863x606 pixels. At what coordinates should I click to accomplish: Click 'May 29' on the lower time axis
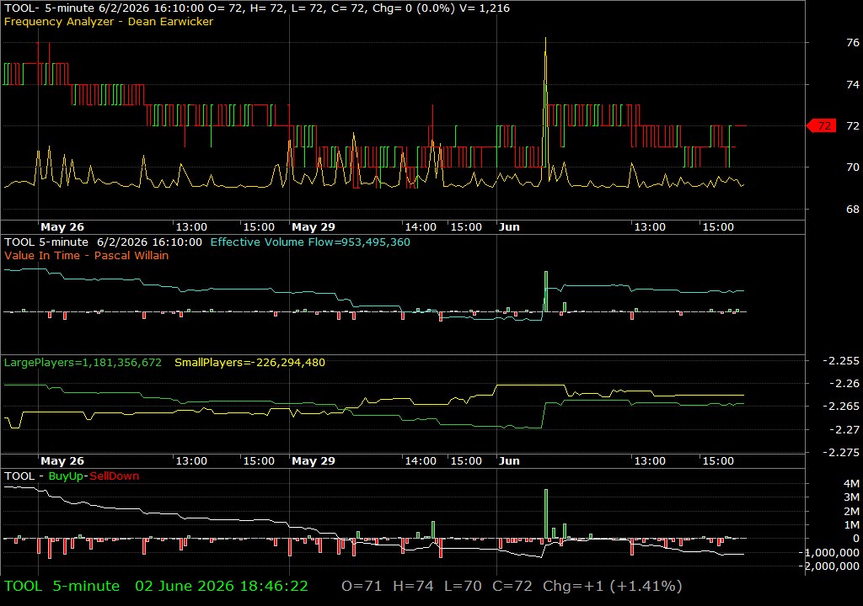314,461
